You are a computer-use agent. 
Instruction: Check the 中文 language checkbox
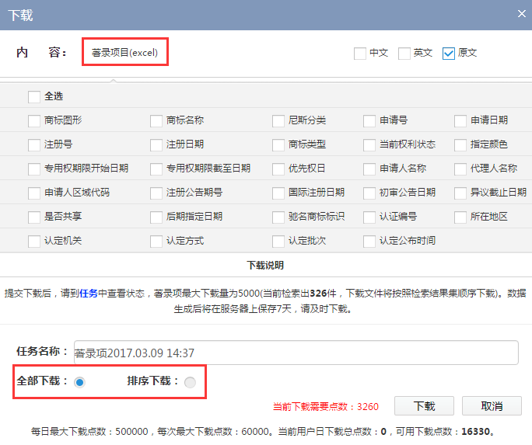pos(359,54)
